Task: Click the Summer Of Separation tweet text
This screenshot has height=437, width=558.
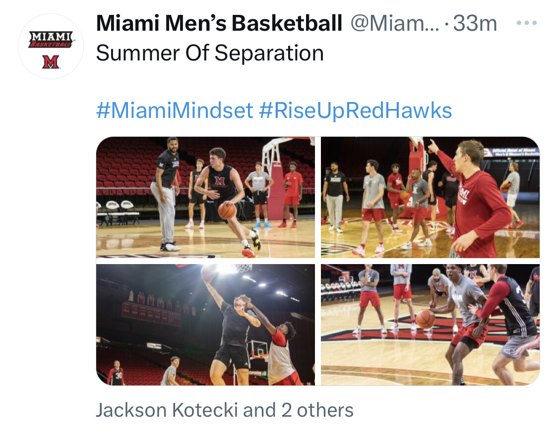Action: 210,54
